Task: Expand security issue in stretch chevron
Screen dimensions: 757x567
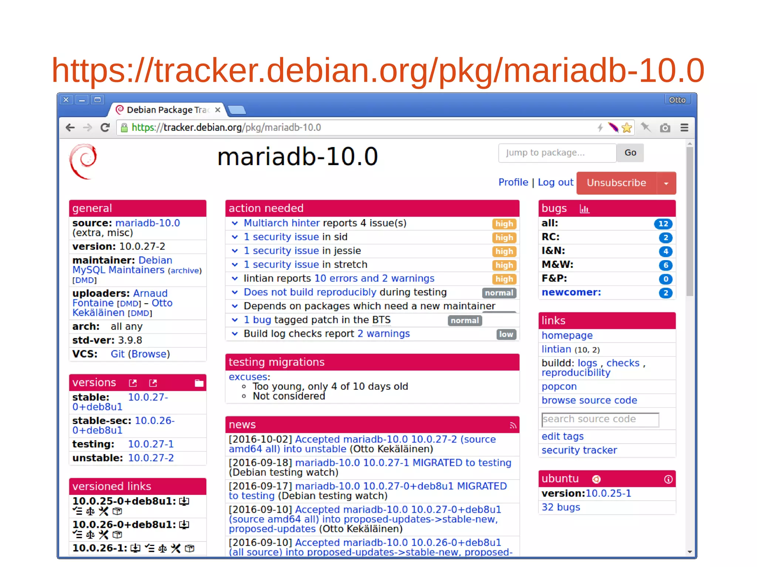Action: tap(235, 265)
